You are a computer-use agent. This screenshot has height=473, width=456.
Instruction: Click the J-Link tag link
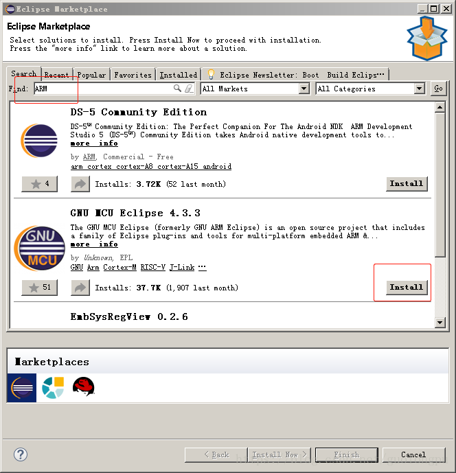coord(182,267)
